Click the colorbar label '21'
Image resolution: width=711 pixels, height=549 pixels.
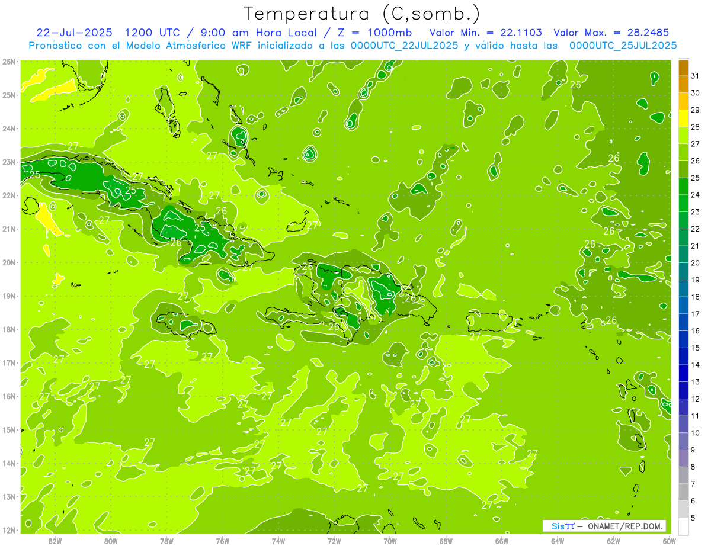(696, 246)
